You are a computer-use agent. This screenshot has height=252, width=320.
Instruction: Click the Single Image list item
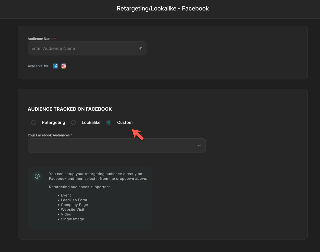pyautogui.click(x=72, y=219)
